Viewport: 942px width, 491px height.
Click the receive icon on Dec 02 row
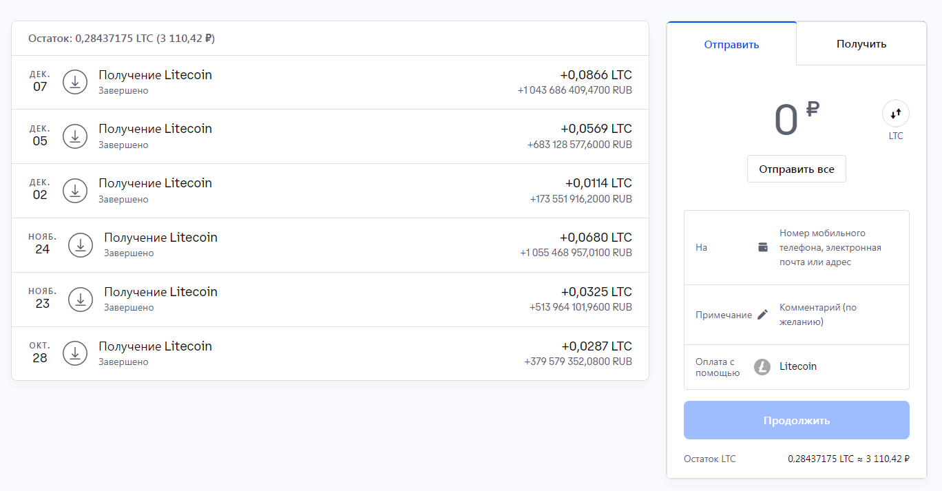[x=75, y=191]
